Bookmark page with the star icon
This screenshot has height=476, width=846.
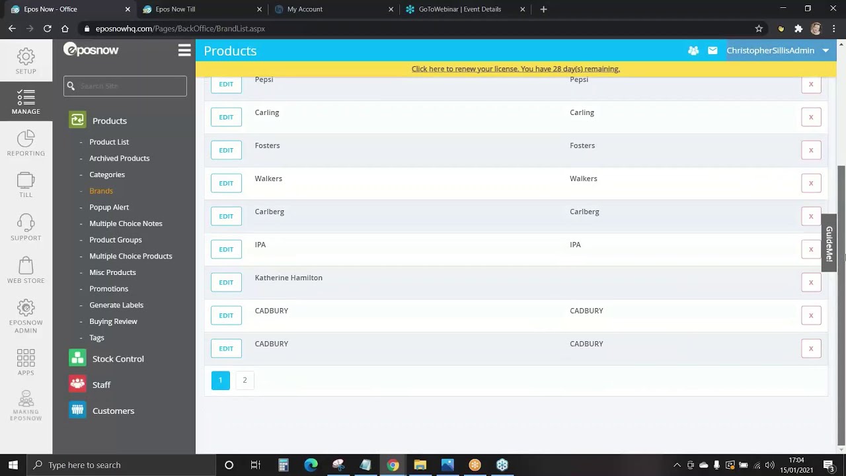click(x=759, y=28)
